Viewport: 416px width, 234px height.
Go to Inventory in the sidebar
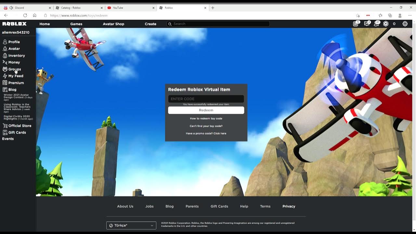14,56
